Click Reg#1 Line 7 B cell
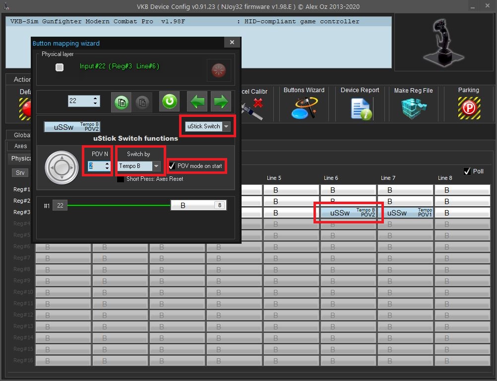Viewport: 497px width, 381px height. coord(405,190)
